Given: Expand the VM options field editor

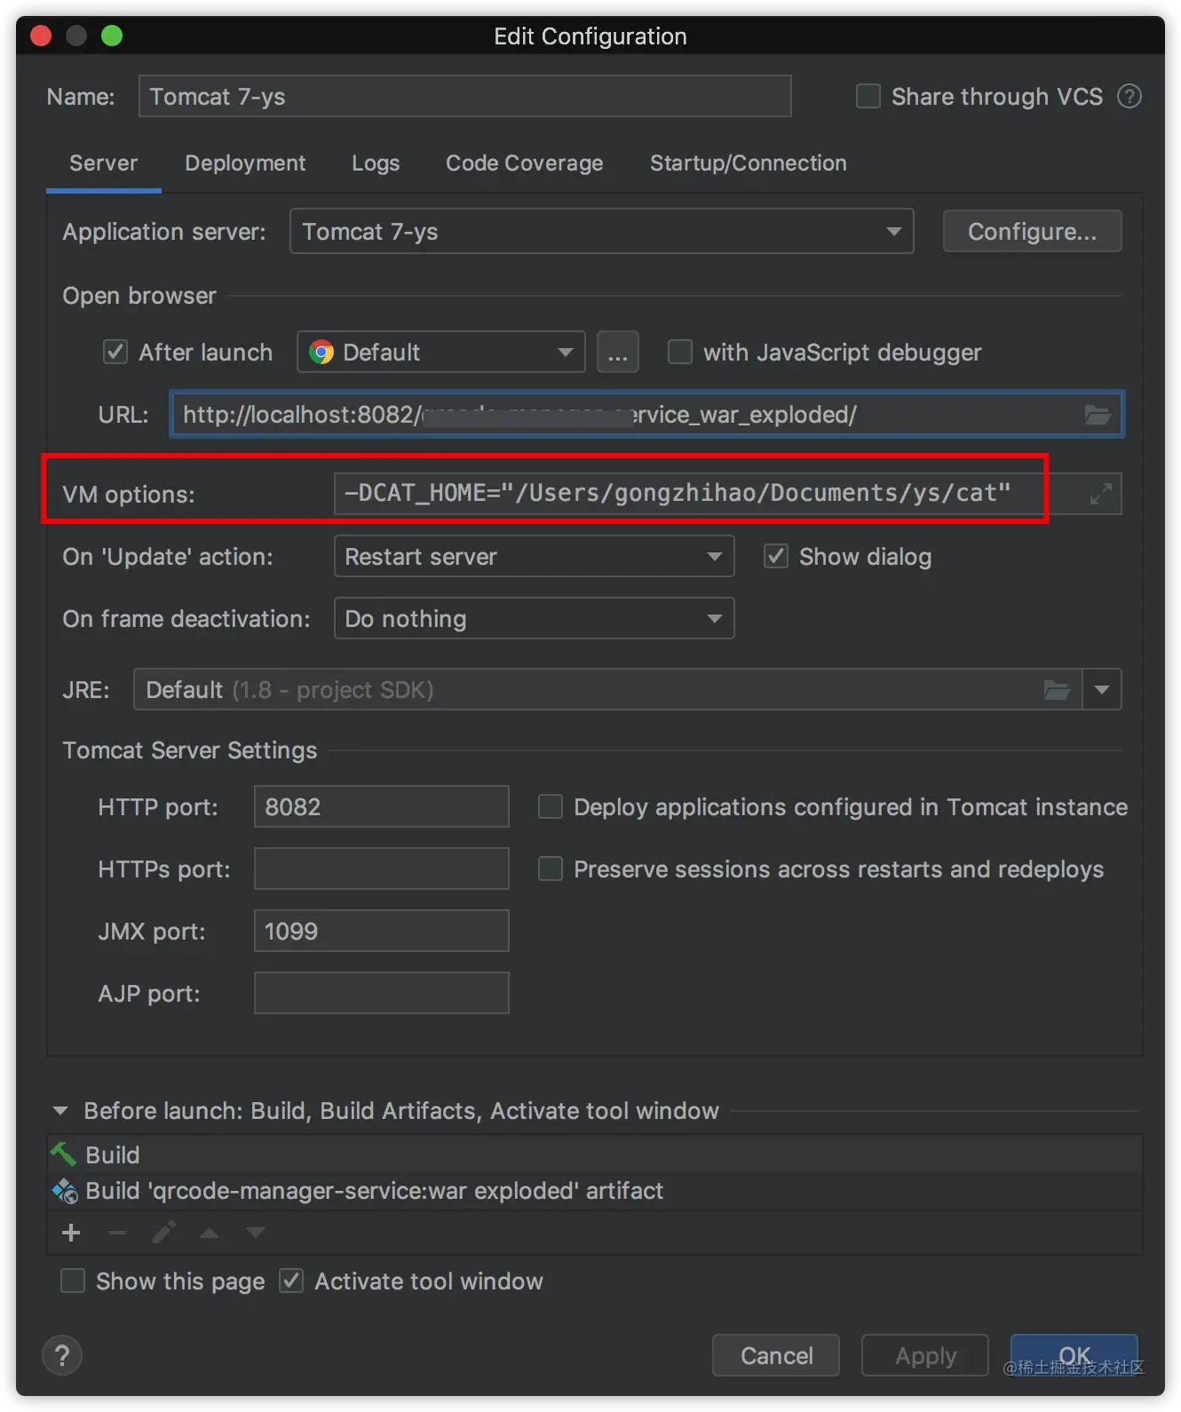Looking at the screenshot, I should (1101, 494).
